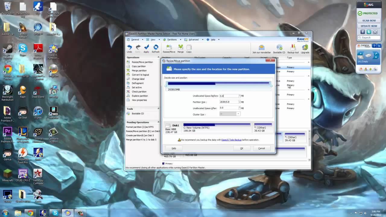
Task: Click pending operation Format partition [J:] as NTFS
Action: [x=140, y=127]
